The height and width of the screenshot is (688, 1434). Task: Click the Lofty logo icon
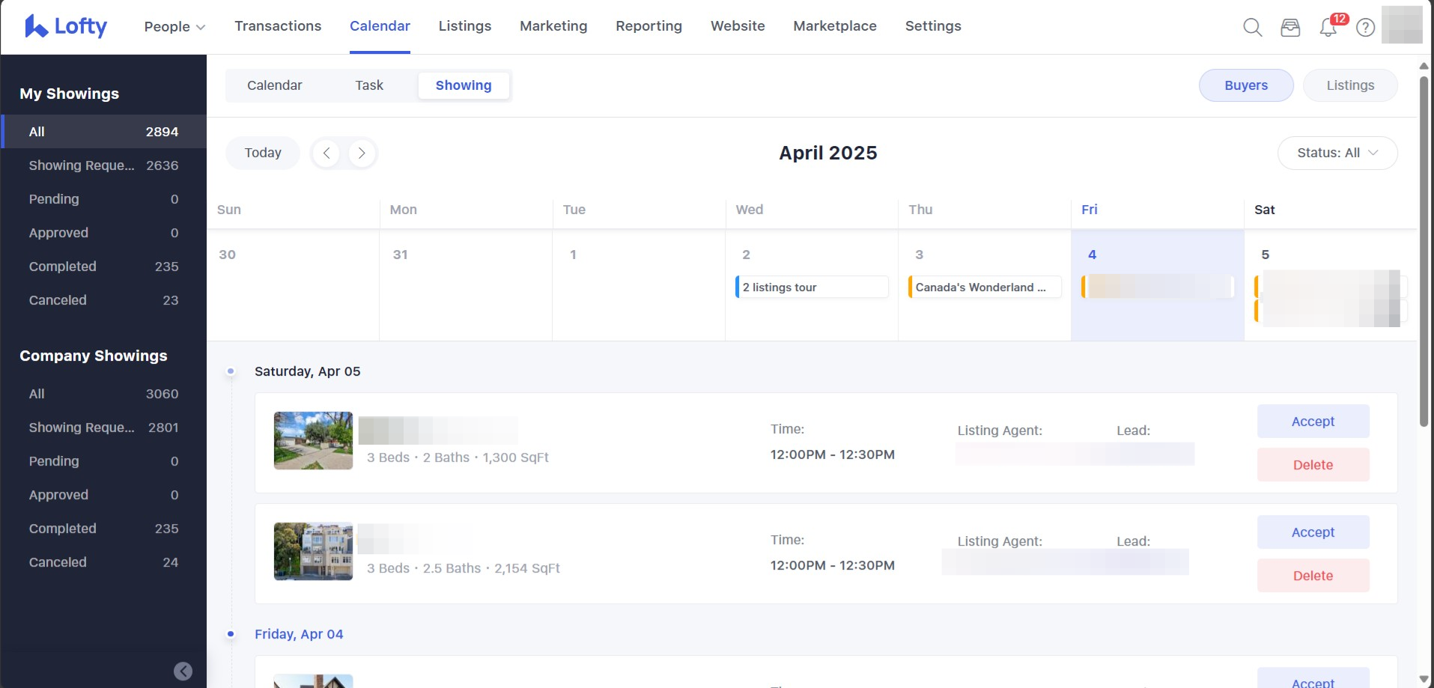pos(35,26)
